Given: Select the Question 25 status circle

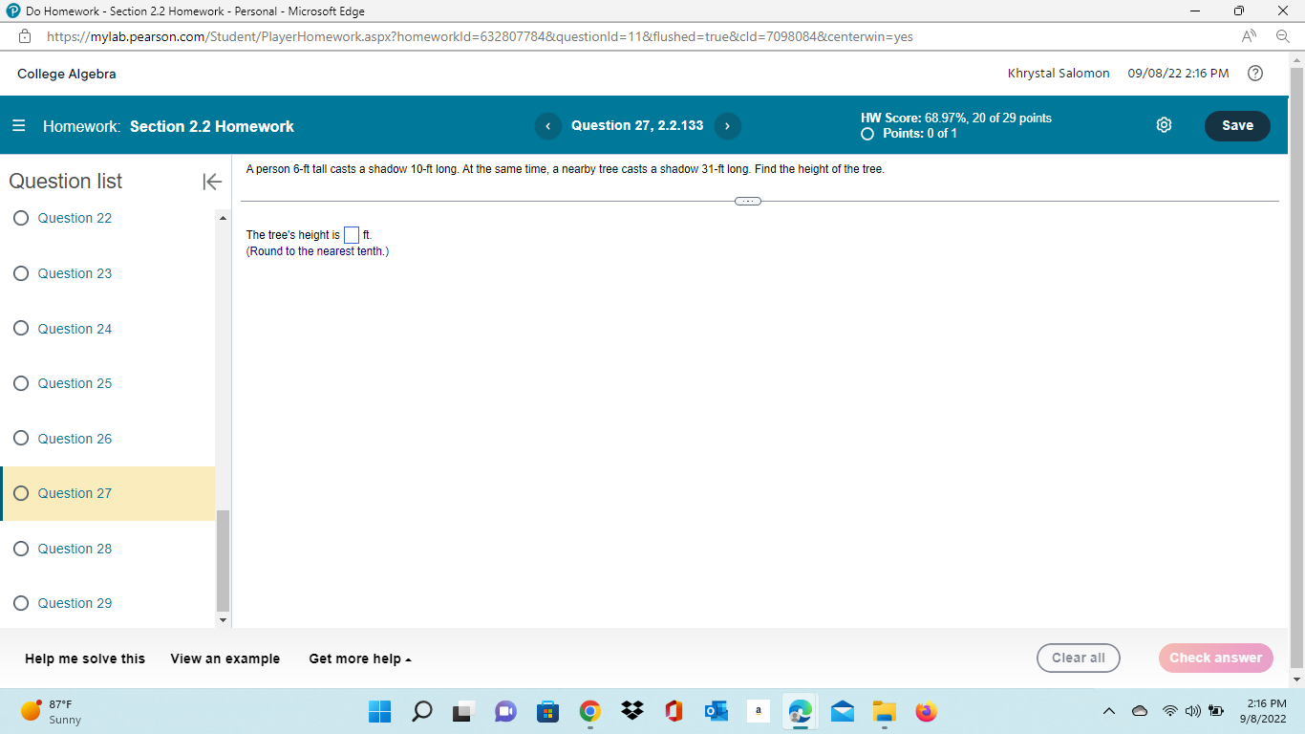Looking at the screenshot, I should [21, 383].
